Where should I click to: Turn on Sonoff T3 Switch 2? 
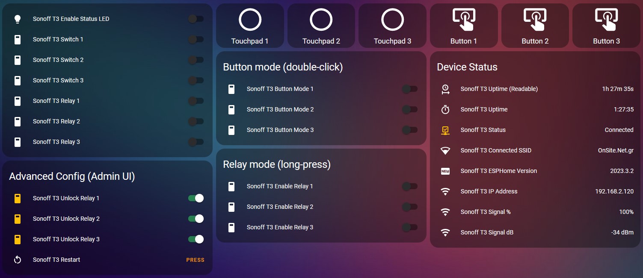196,60
